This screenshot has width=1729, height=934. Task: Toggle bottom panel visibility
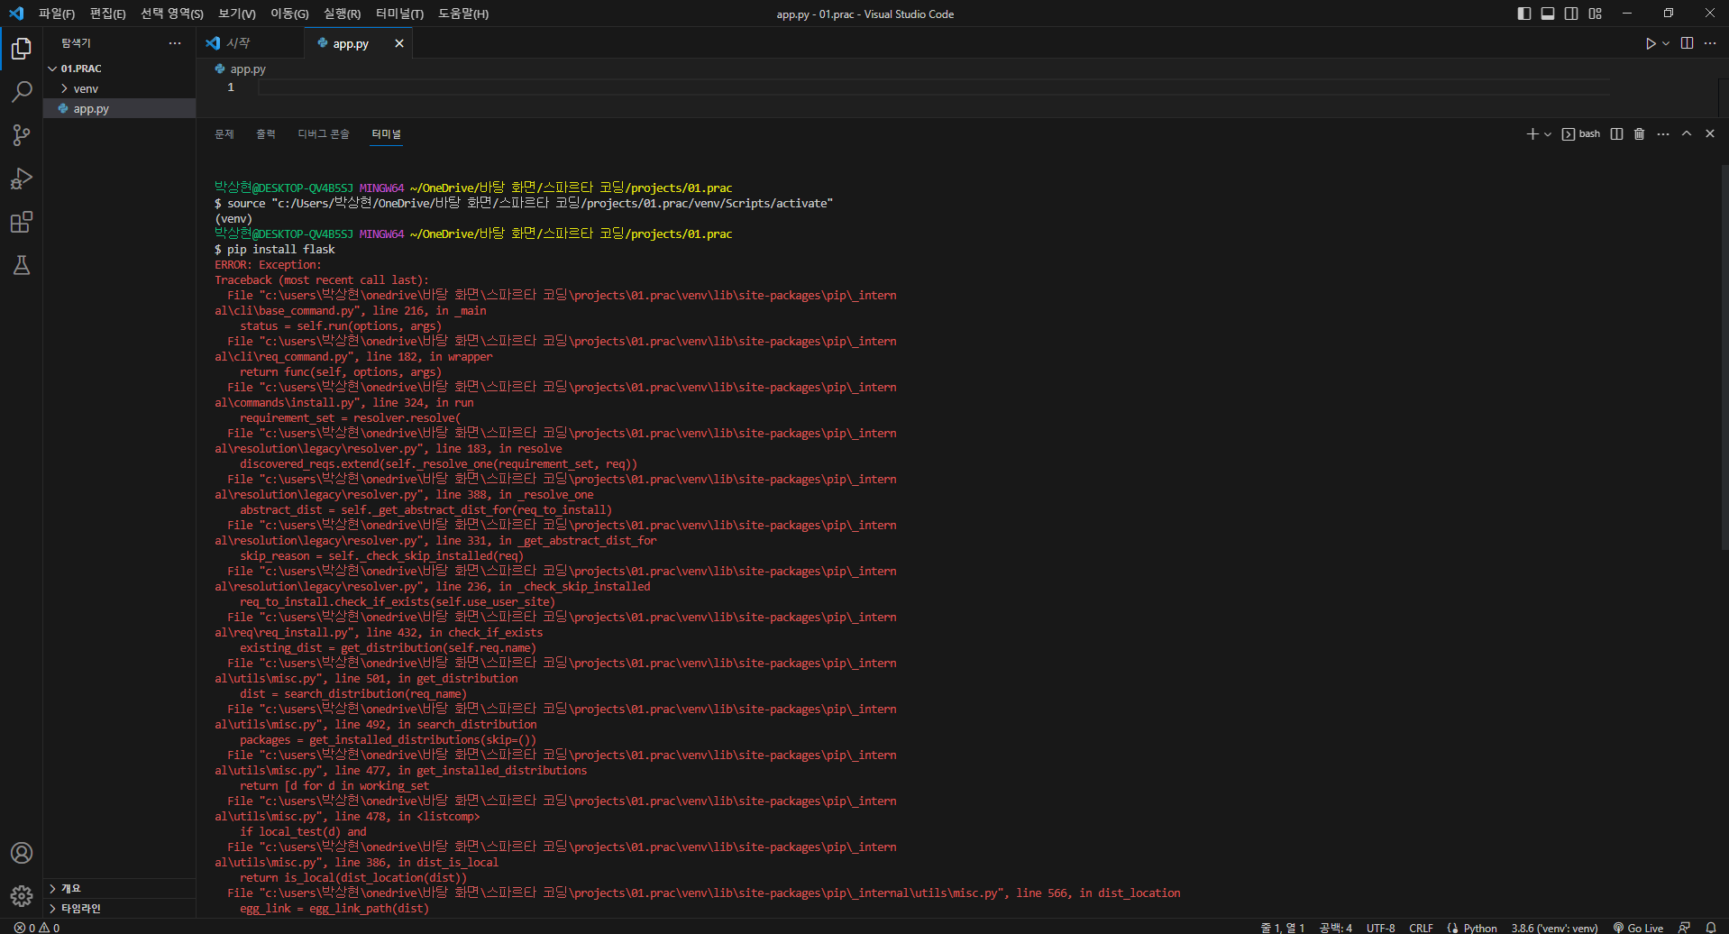tap(1548, 14)
